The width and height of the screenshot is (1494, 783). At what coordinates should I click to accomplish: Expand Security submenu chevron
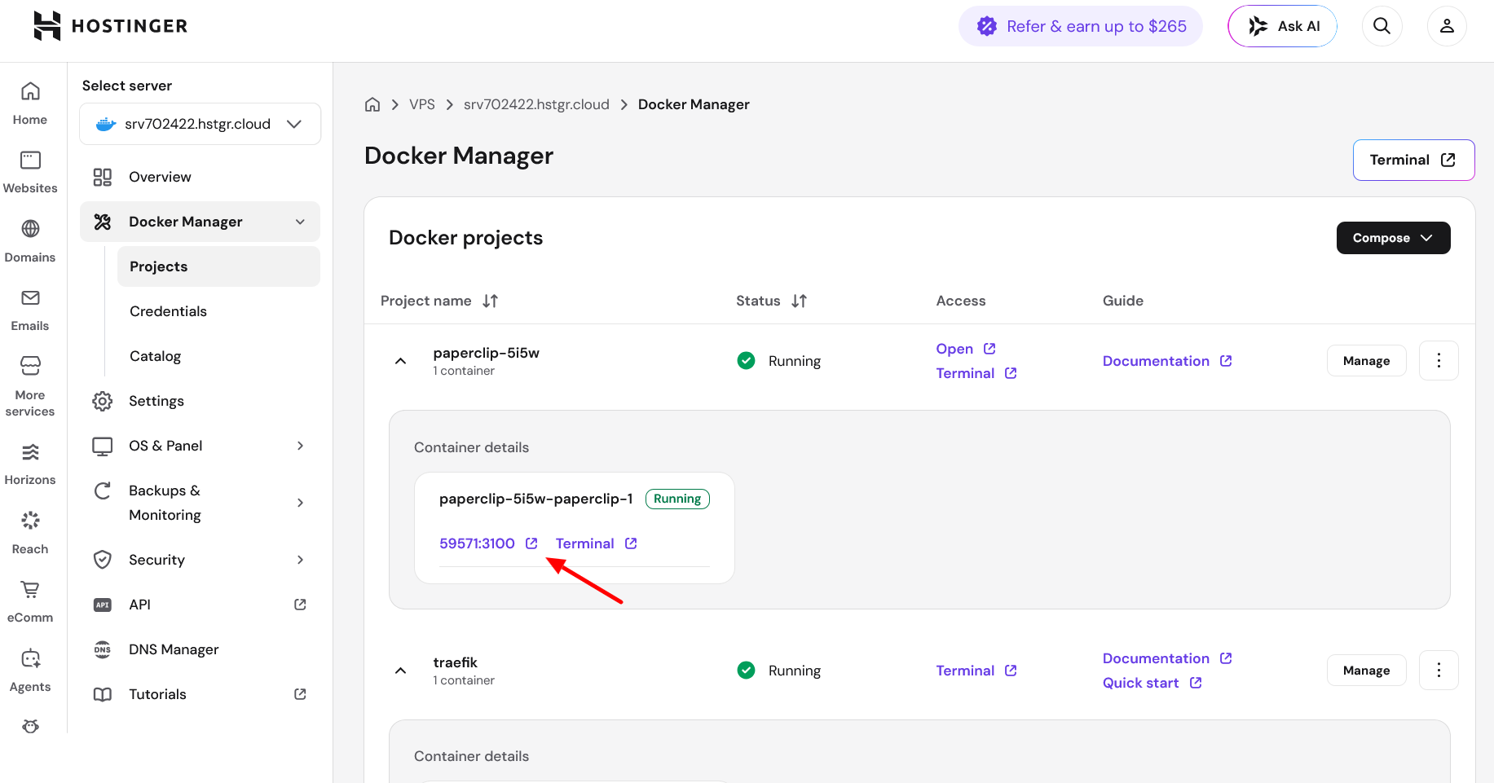(300, 560)
